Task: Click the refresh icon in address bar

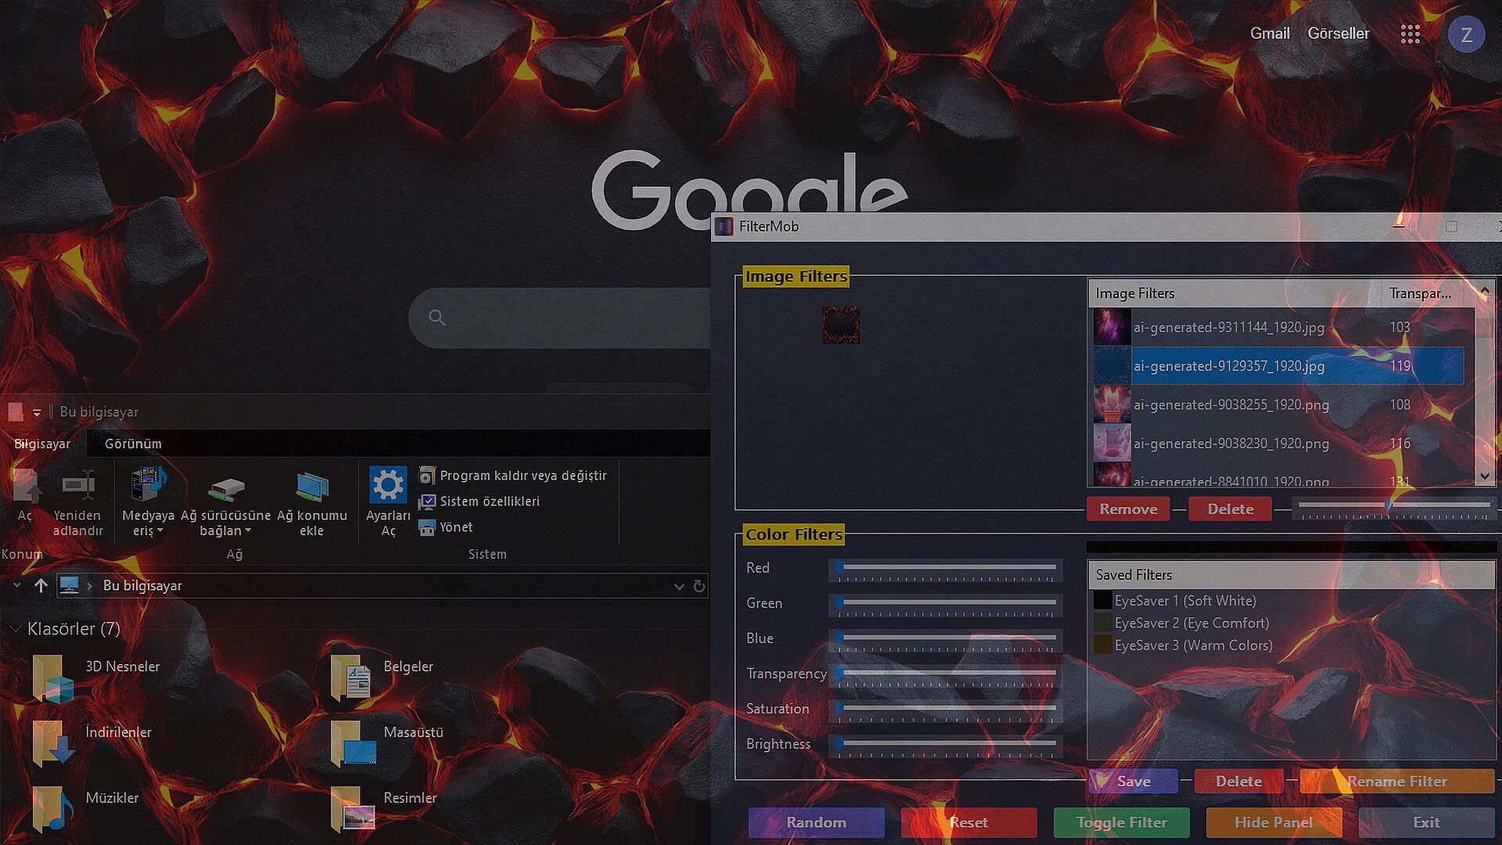Action: click(699, 586)
